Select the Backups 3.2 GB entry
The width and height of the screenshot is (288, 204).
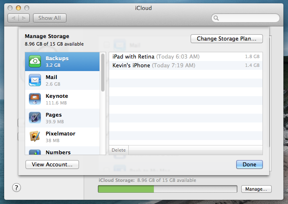click(x=62, y=61)
